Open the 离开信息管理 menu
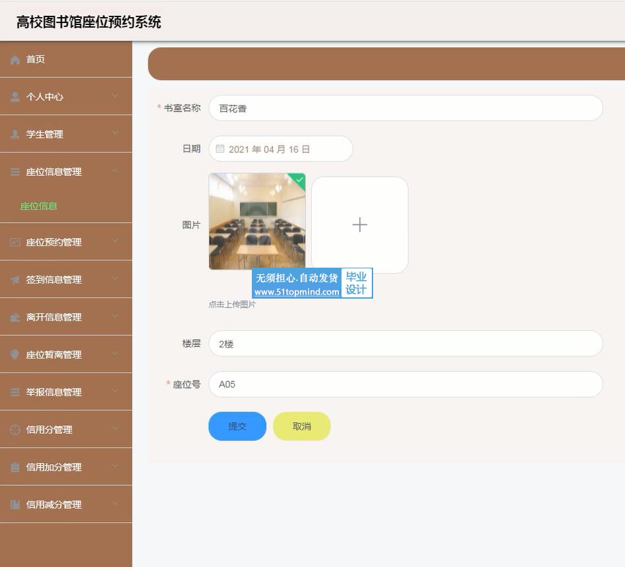 tap(66, 317)
